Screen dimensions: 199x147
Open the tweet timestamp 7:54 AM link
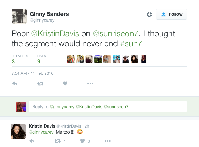(33, 73)
